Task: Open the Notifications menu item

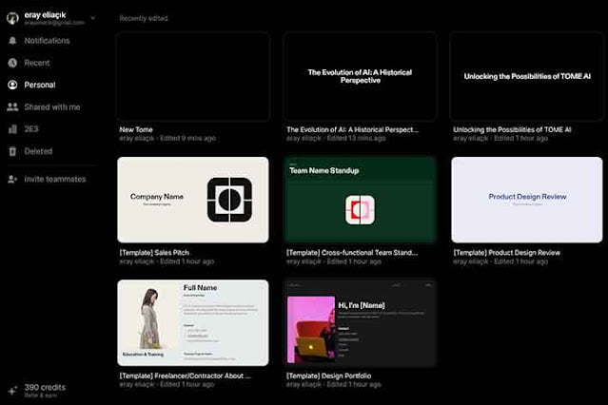Action: point(47,40)
